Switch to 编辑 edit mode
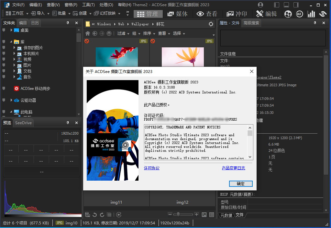The height and width of the screenshot is (228, 331). click(x=266, y=14)
